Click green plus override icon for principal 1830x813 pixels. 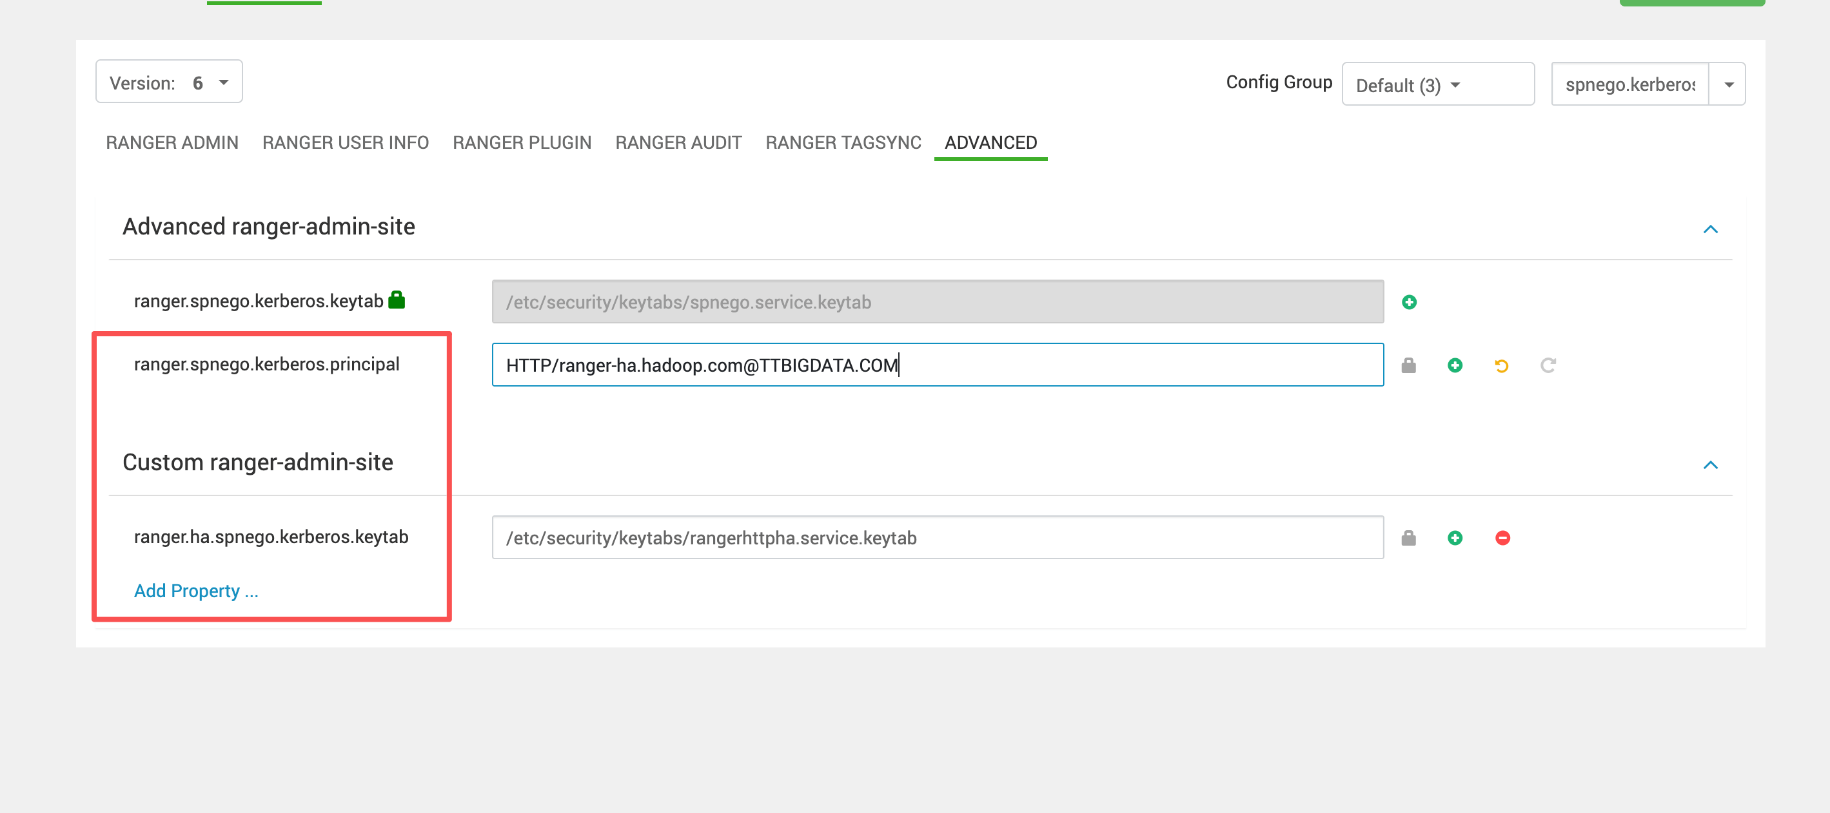[x=1454, y=366]
